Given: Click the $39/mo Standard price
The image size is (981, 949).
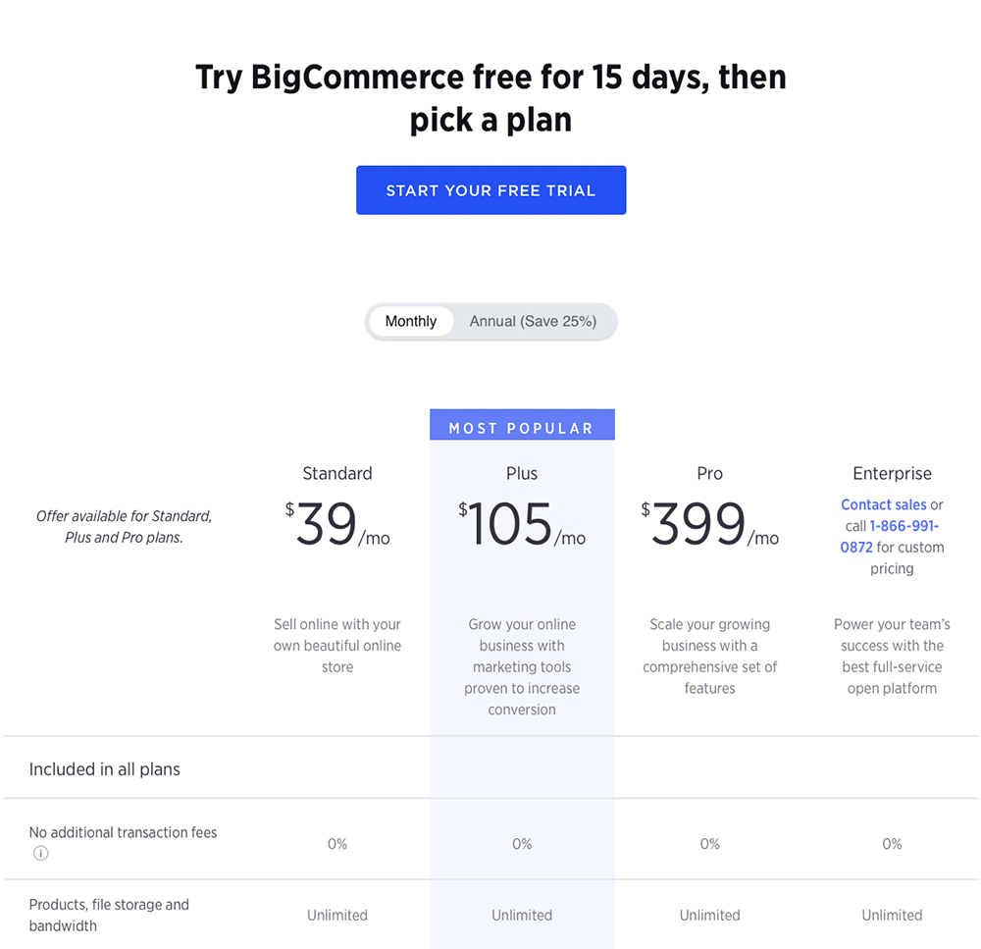Looking at the screenshot, I should 337,524.
